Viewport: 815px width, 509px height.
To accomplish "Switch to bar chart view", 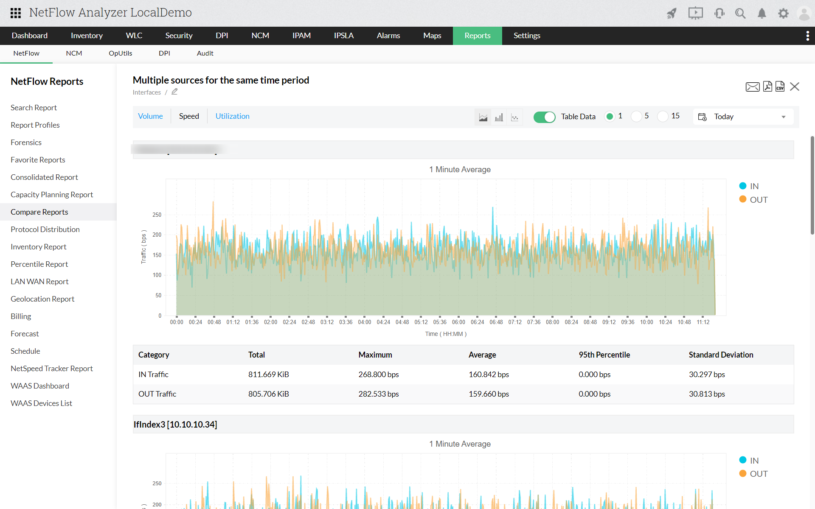I will click(x=499, y=117).
